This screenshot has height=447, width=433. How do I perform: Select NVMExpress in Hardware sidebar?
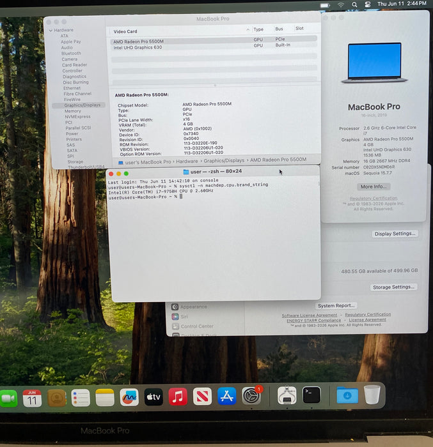click(77, 117)
